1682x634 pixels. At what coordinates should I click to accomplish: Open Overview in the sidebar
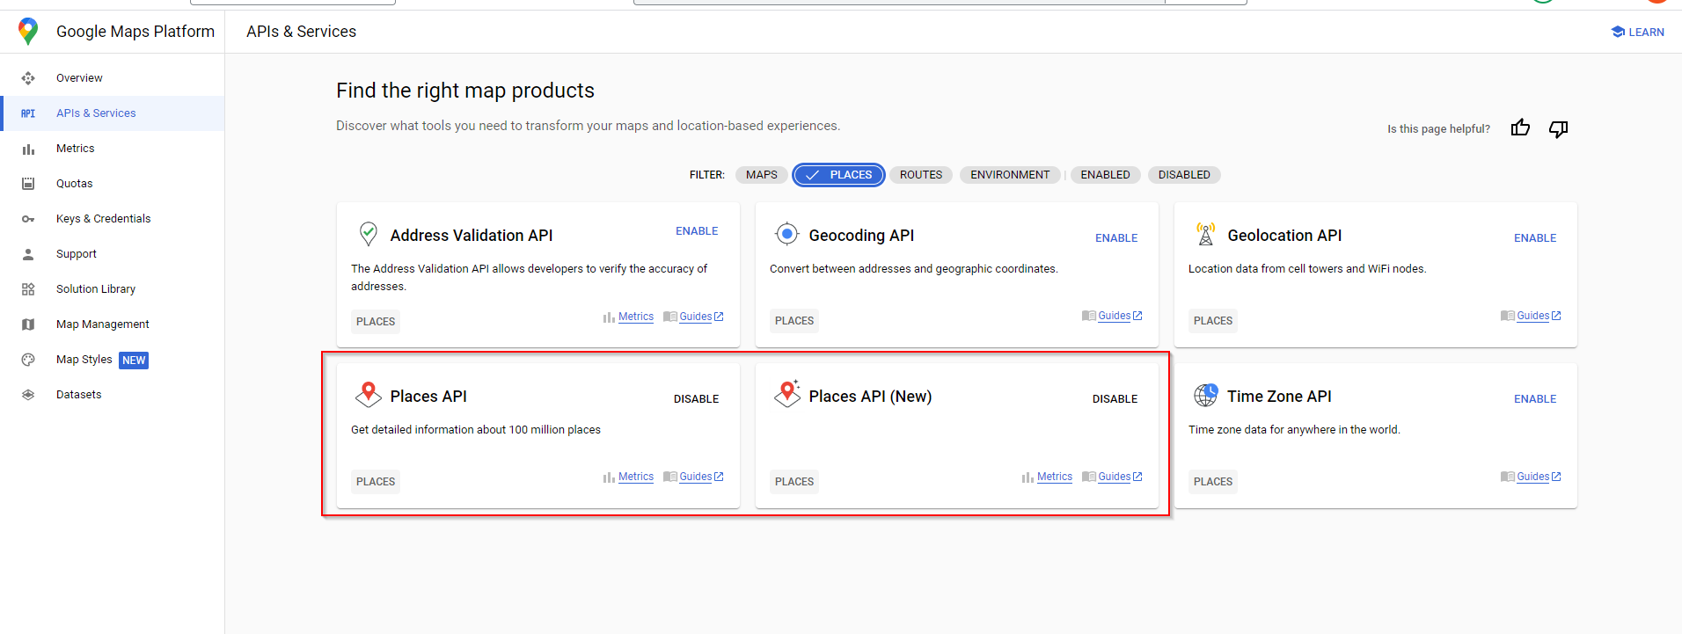tap(79, 78)
